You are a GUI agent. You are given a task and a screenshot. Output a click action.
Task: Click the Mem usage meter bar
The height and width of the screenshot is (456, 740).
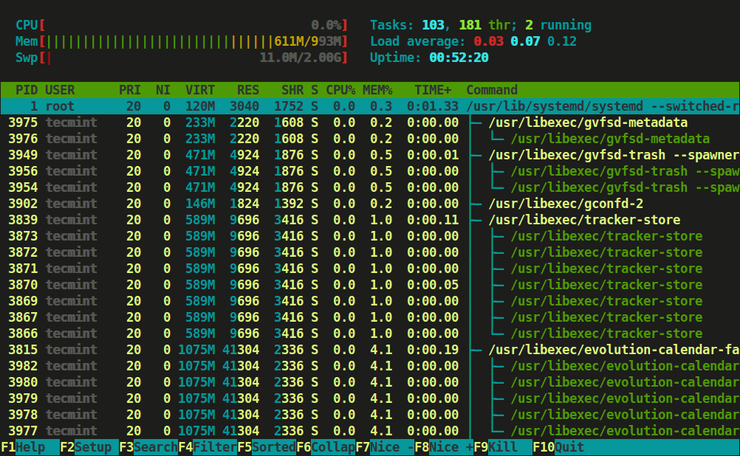182,41
